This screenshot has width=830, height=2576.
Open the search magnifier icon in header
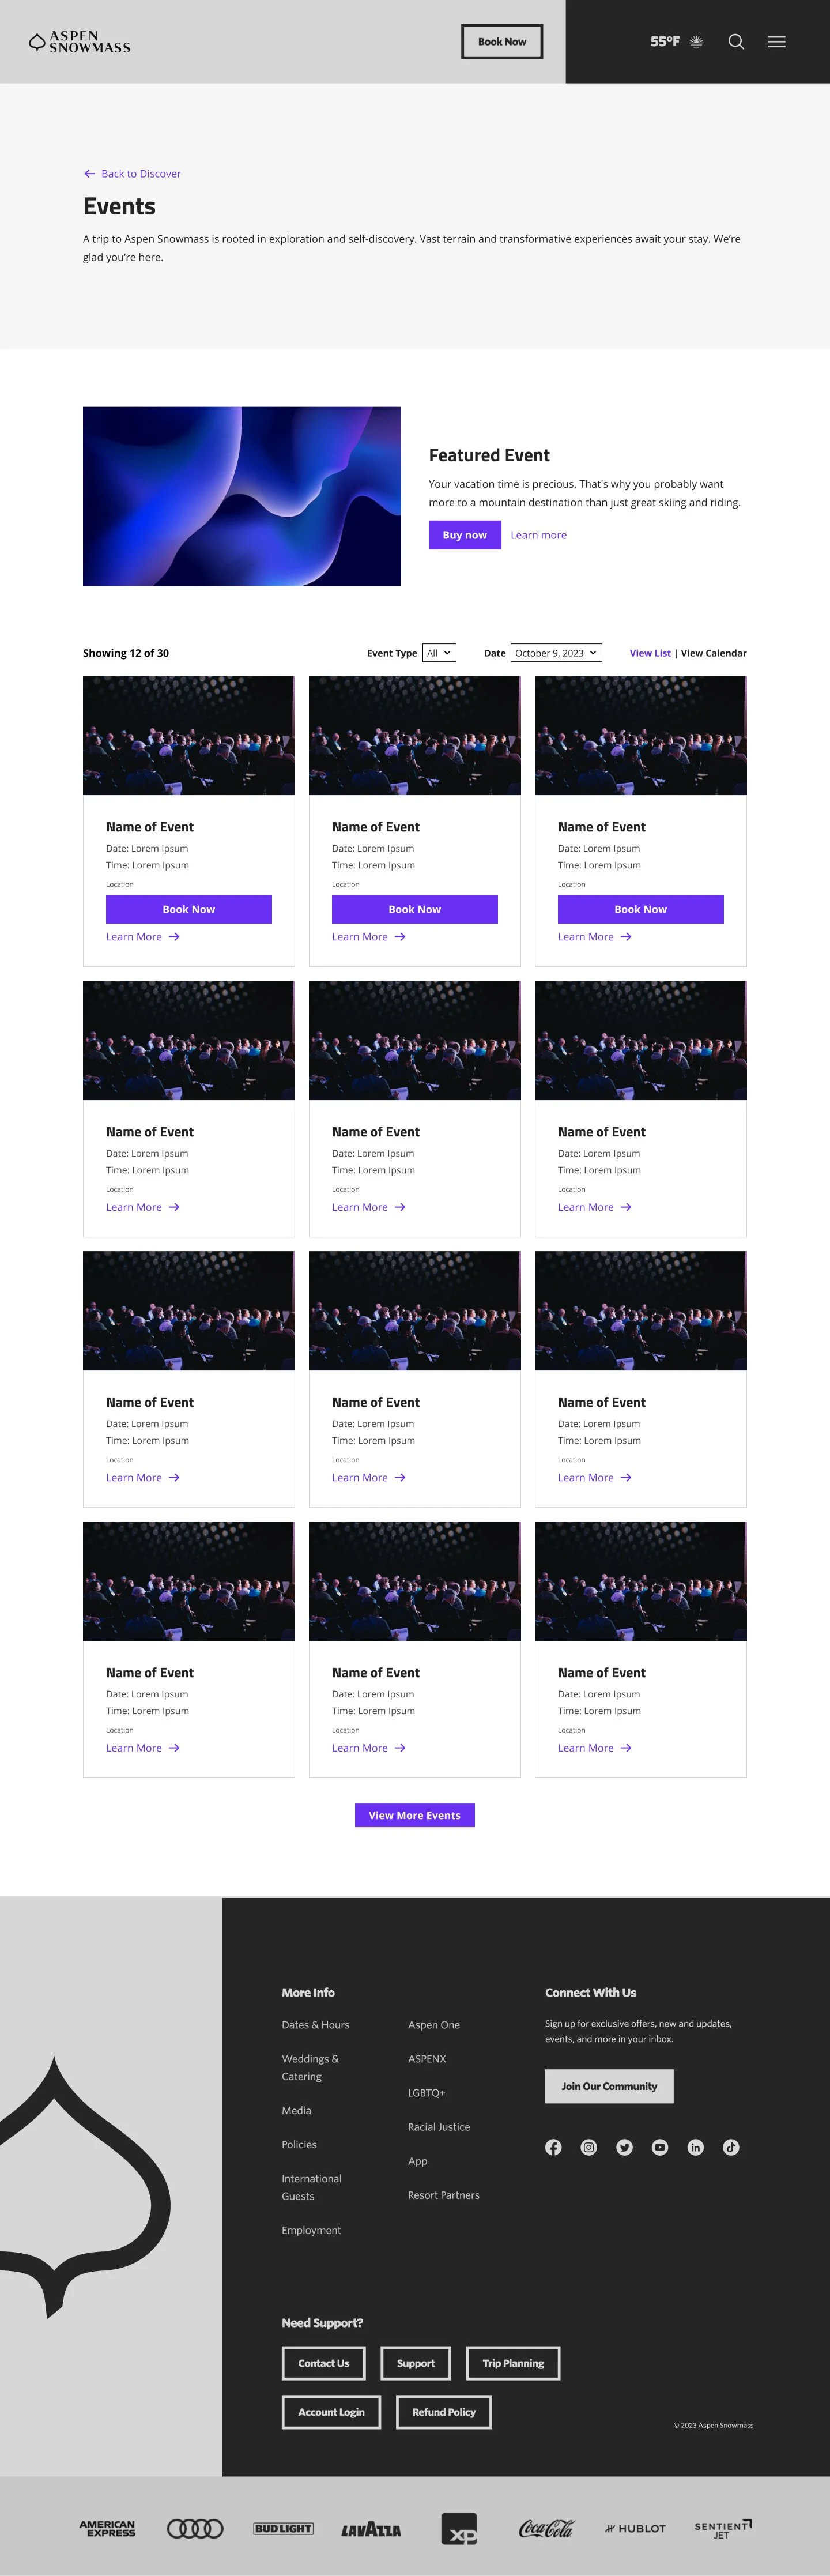coord(736,42)
